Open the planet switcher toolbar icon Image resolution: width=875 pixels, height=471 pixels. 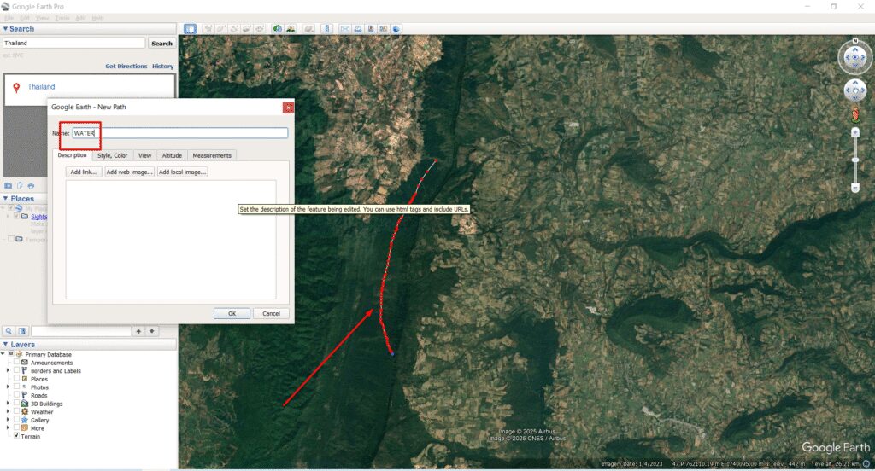[308, 29]
